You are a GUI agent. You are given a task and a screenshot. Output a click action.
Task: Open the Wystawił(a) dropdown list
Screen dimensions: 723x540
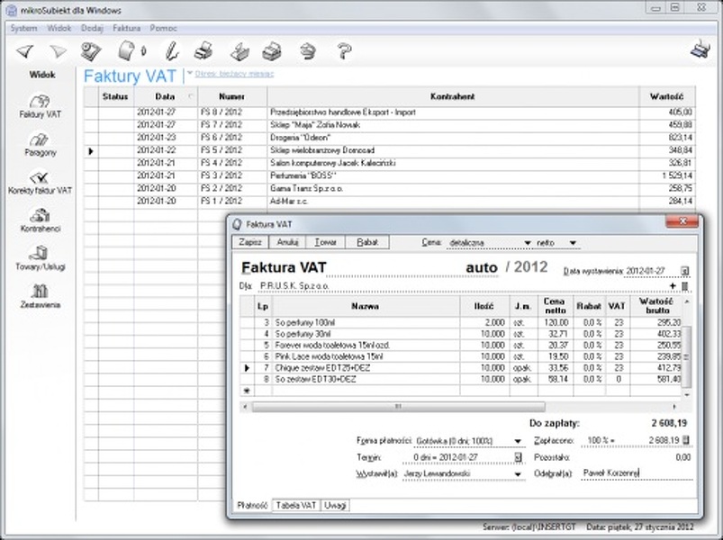tap(518, 472)
